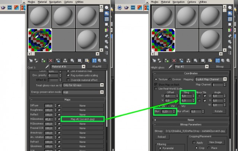238x151 pixels.
Task: Open Material #36 name dropdown
Action: 83,67
